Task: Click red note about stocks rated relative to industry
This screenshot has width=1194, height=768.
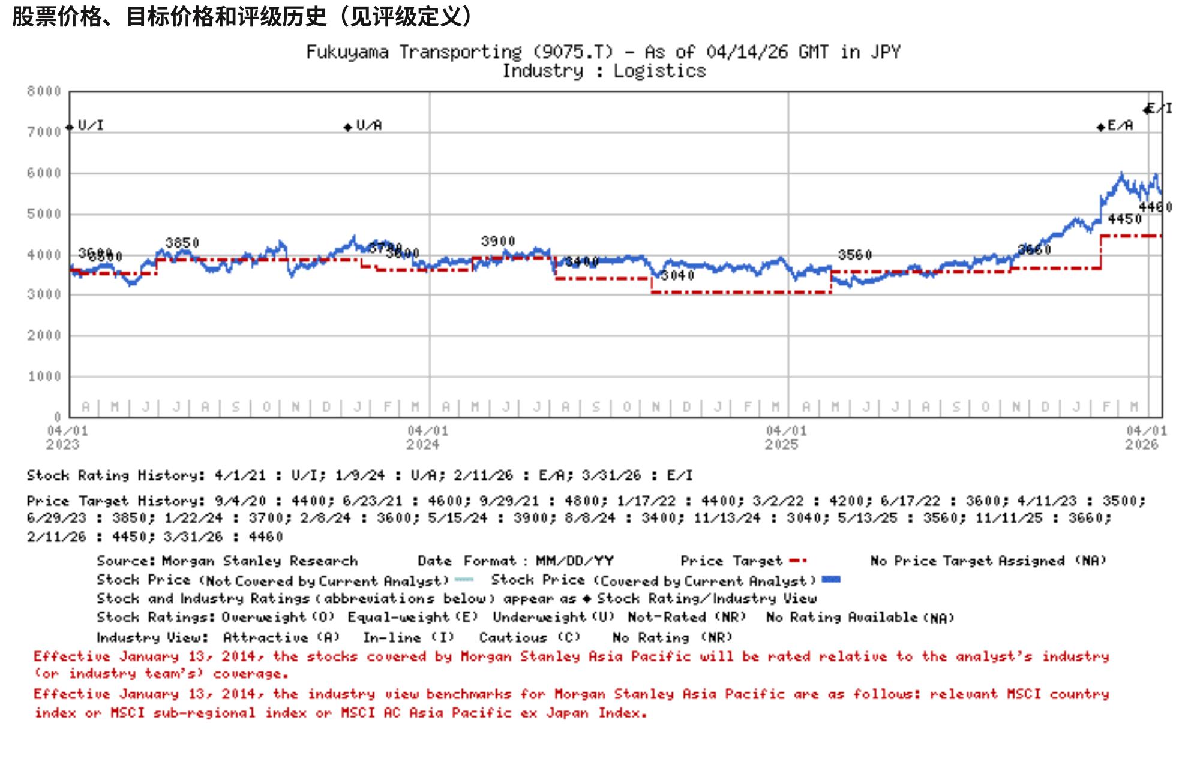Action: 571,665
